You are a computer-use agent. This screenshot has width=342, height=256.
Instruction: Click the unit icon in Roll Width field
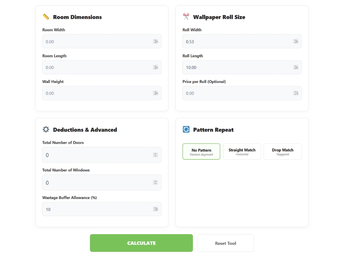pyautogui.click(x=296, y=41)
